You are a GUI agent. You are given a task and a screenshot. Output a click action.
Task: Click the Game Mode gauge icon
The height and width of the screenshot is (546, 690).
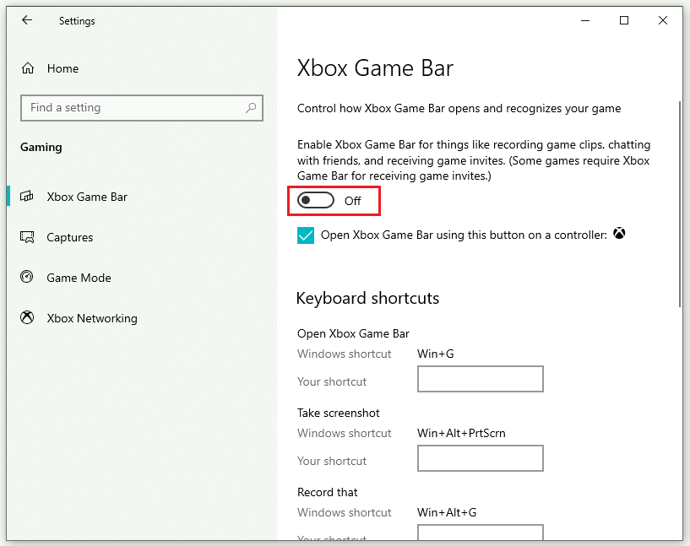[27, 277]
